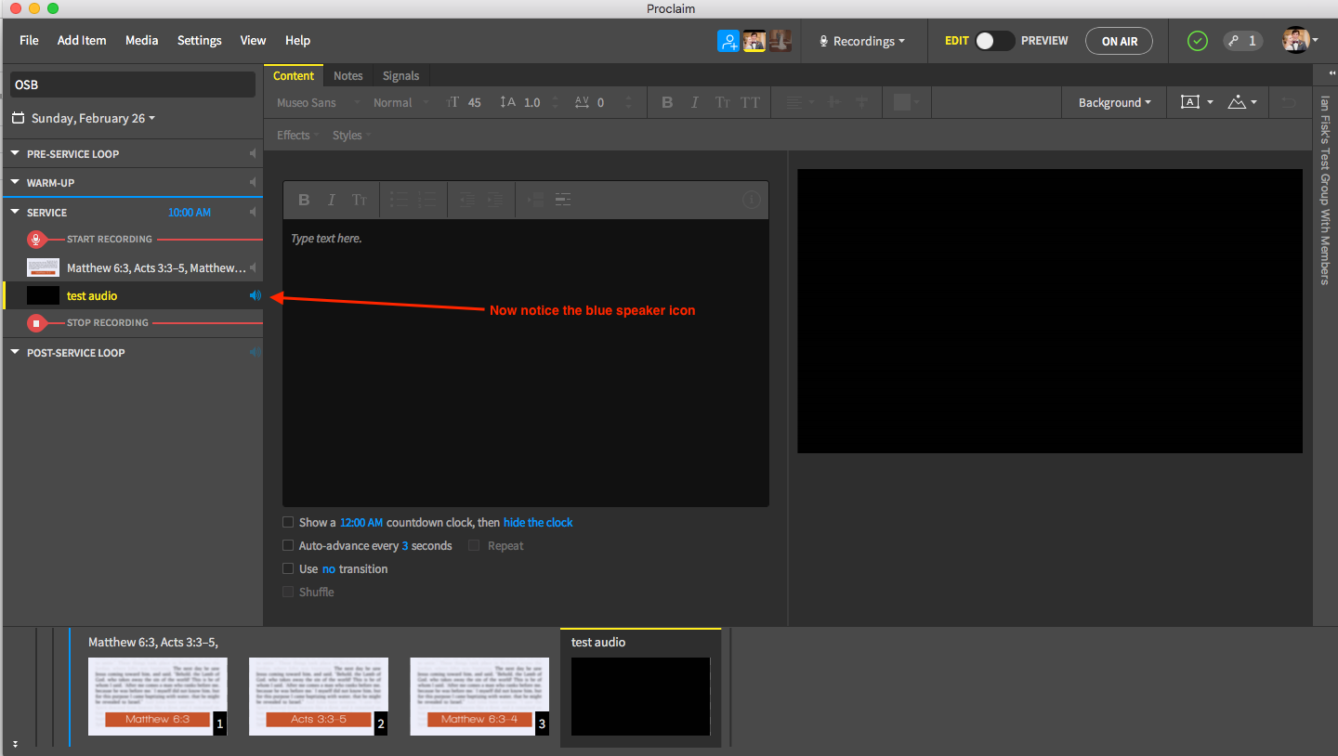Open the text box layout dropdown
This screenshot has height=756, width=1338.
tap(1197, 103)
